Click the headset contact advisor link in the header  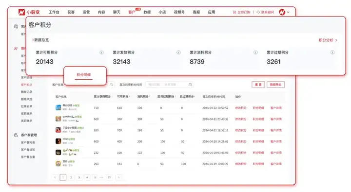point(265,12)
